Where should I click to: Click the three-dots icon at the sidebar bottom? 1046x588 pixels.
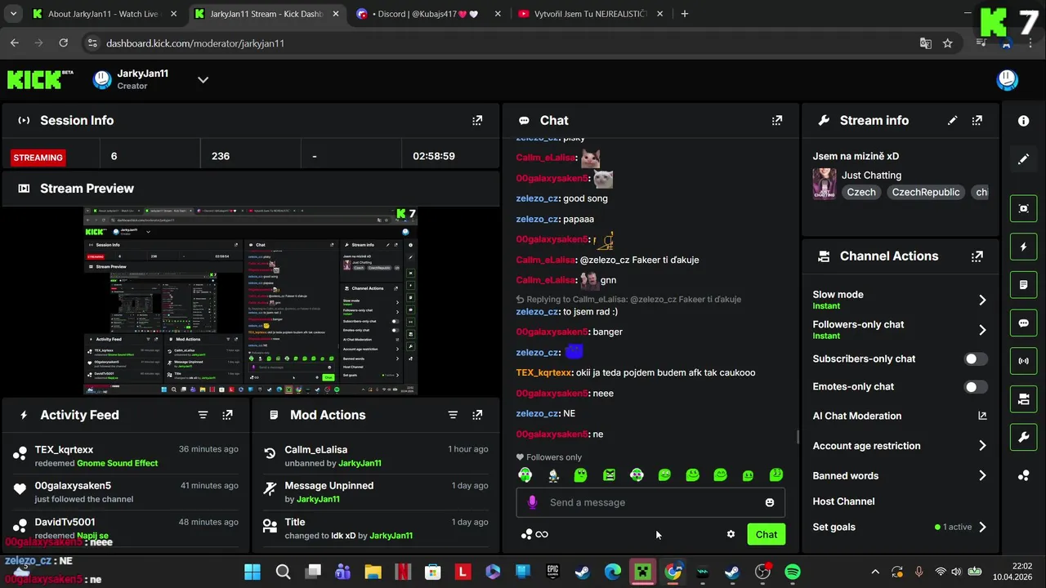(1023, 475)
